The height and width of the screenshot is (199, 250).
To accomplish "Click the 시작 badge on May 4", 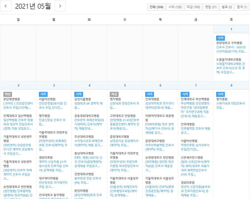I will (x=79, y=94).
